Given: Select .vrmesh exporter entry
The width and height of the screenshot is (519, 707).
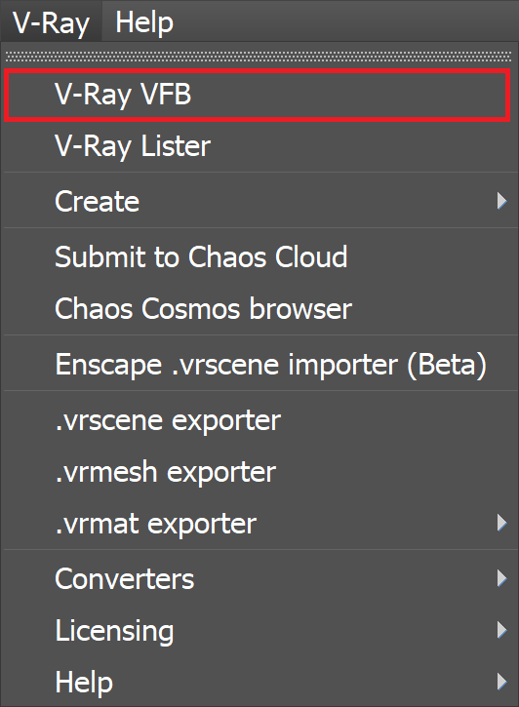Looking at the screenshot, I should pyautogui.click(x=258, y=472).
